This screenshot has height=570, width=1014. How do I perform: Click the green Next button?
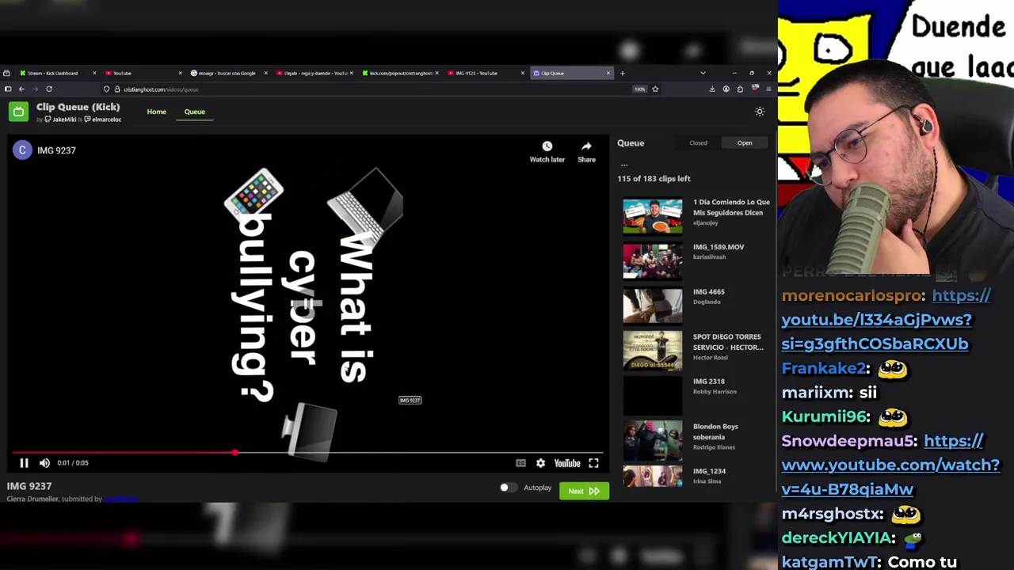coord(584,491)
